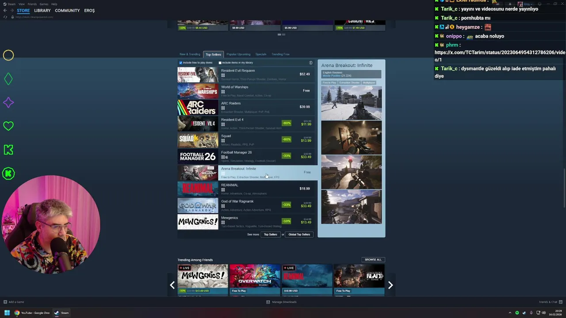Open the Mewgenics card in Trending Among Friends
The image size is (566, 318).
[203, 279]
